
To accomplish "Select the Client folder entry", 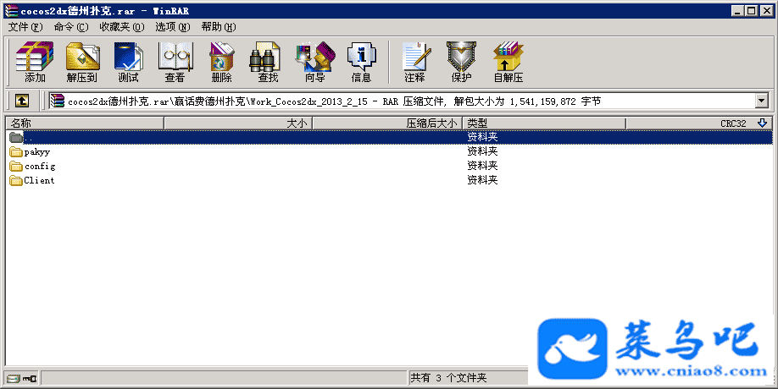I will [x=39, y=180].
